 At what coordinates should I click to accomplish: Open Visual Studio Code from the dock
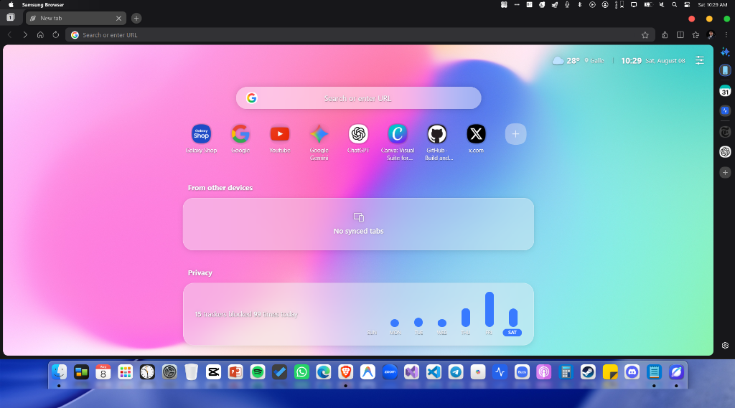[x=434, y=372]
